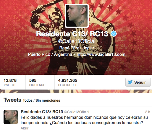Open the large profile avatar photo

(x=77, y=16)
